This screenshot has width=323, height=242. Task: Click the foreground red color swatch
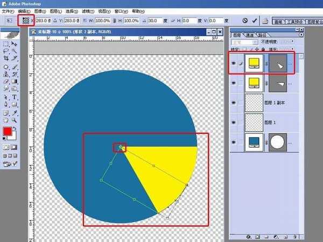pyautogui.click(x=8, y=132)
